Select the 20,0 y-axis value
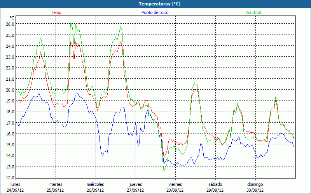Image resolution: width=311 pixels, height=194 pixels. [x=10, y=90]
